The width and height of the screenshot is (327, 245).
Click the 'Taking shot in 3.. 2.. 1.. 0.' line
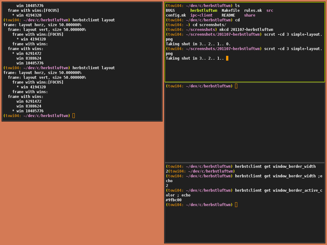(x=198, y=44)
